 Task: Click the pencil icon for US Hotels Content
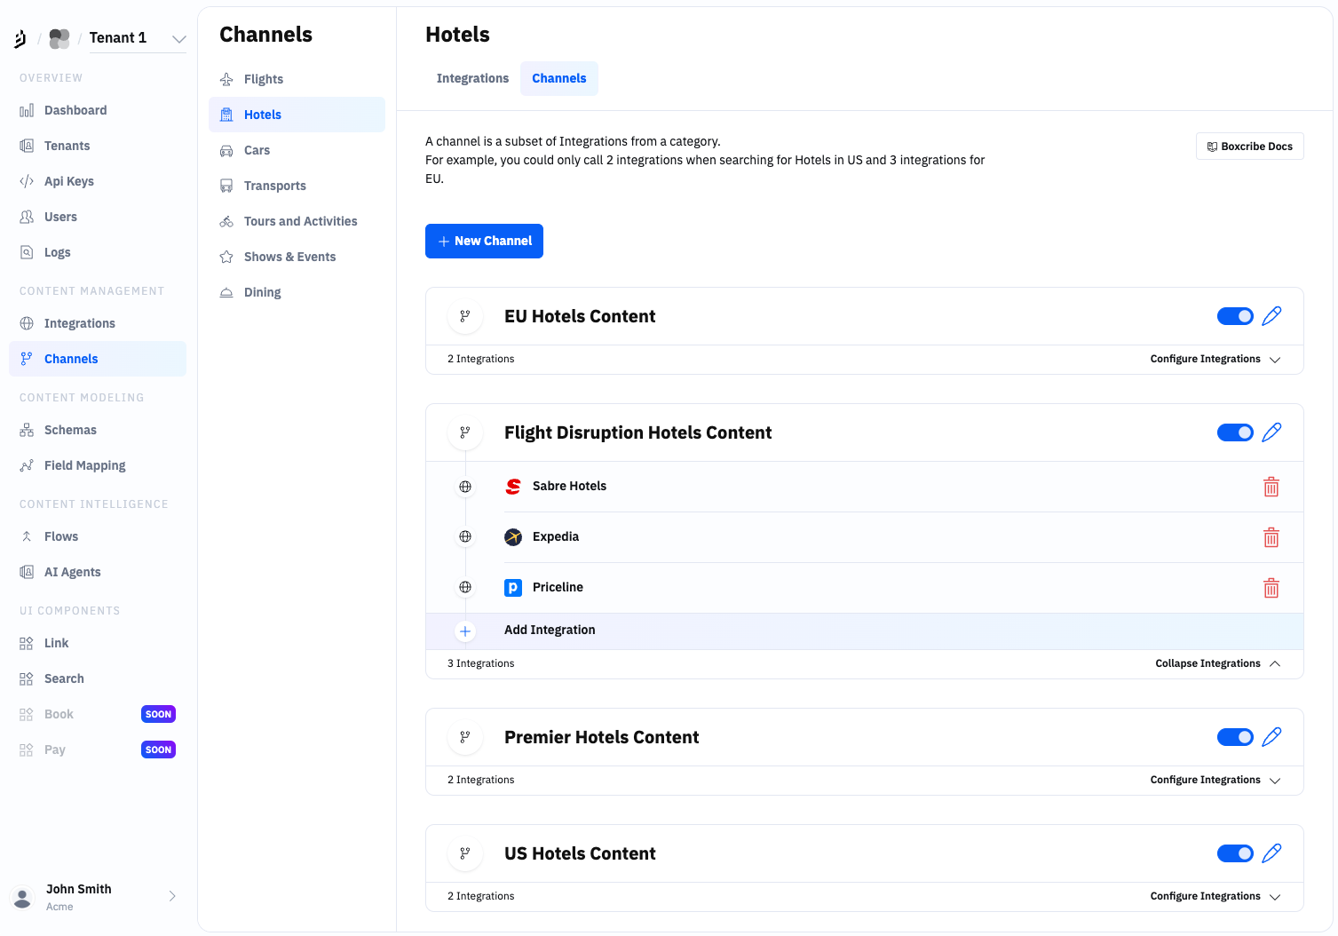[x=1271, y=853]
